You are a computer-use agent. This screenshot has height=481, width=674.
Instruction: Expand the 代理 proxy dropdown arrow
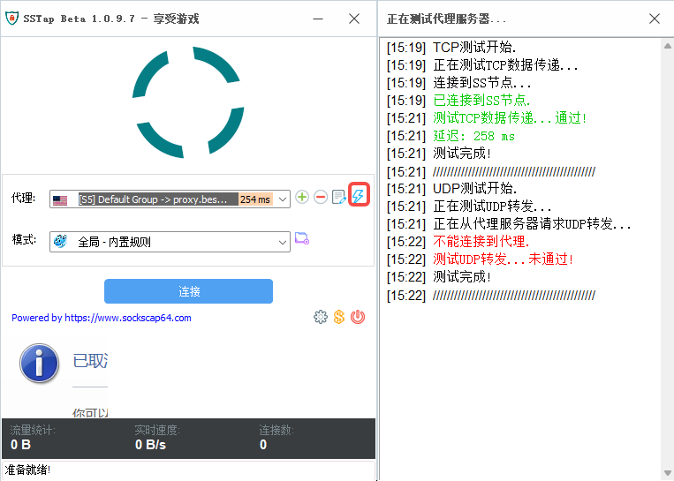point(283,199)
